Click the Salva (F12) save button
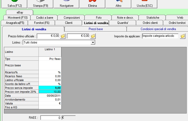 (15, 4)
